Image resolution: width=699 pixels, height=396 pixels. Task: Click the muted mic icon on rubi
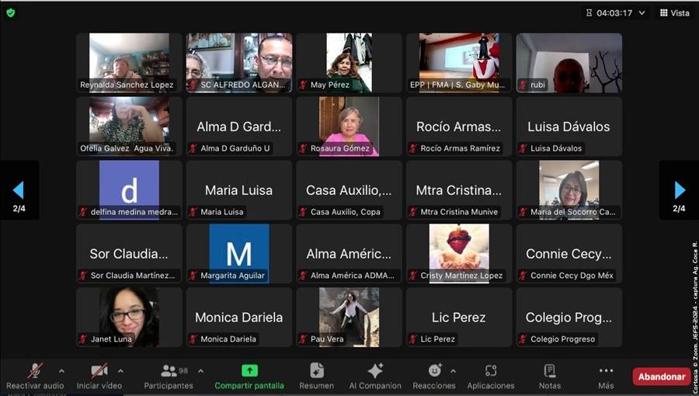(523, 85)
